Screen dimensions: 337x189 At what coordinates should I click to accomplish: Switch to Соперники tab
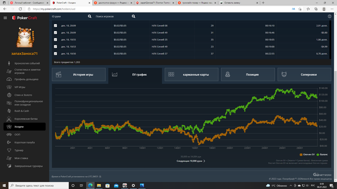point(304,74)
